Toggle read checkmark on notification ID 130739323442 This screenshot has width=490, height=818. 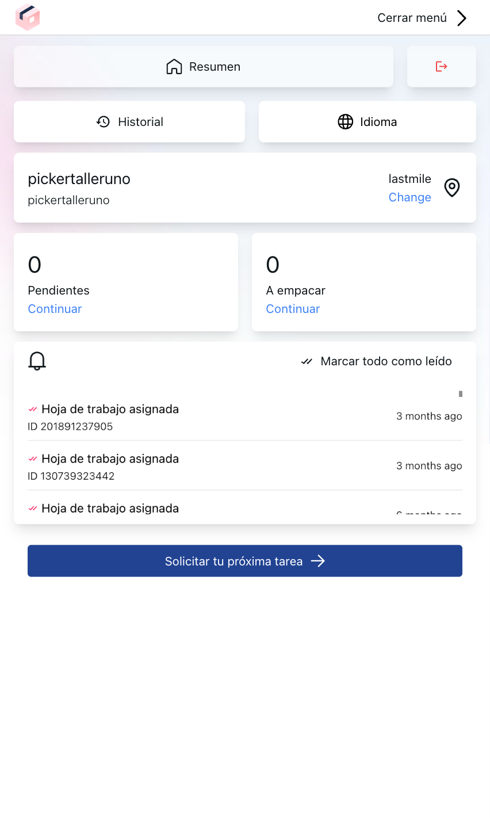pos(34,458)
